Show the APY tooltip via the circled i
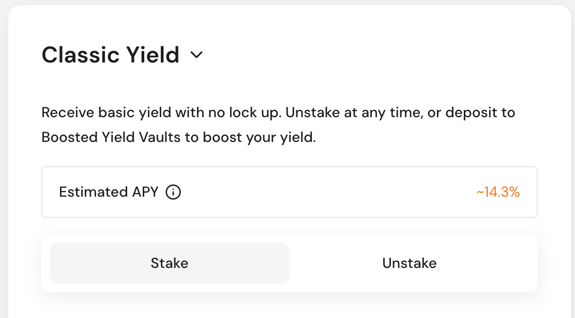The width and height of the screenshot is (575, 318). [173, 193]
